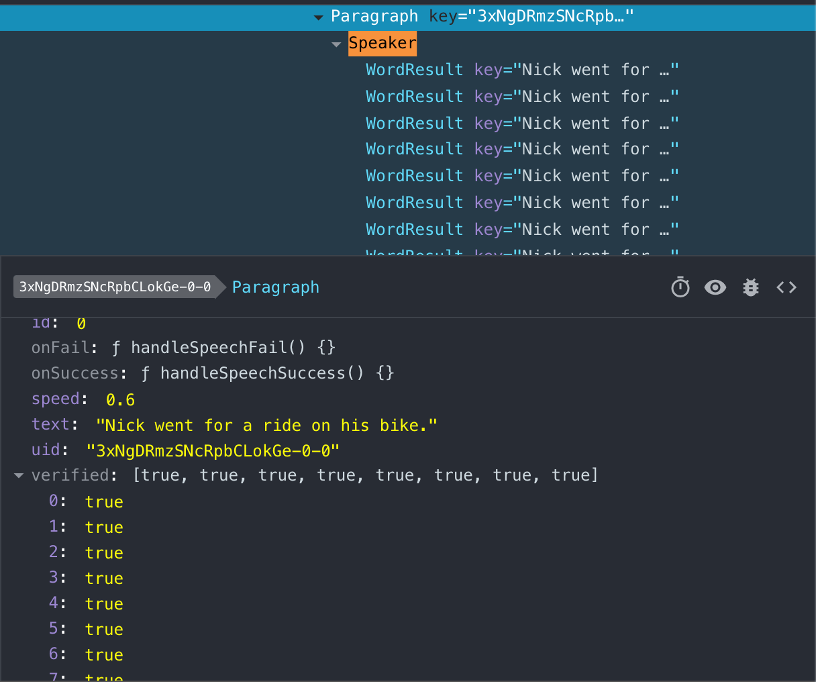
Task: Collapse the Speaker node disclosure triangle
Action: click(x=336, y=43)
